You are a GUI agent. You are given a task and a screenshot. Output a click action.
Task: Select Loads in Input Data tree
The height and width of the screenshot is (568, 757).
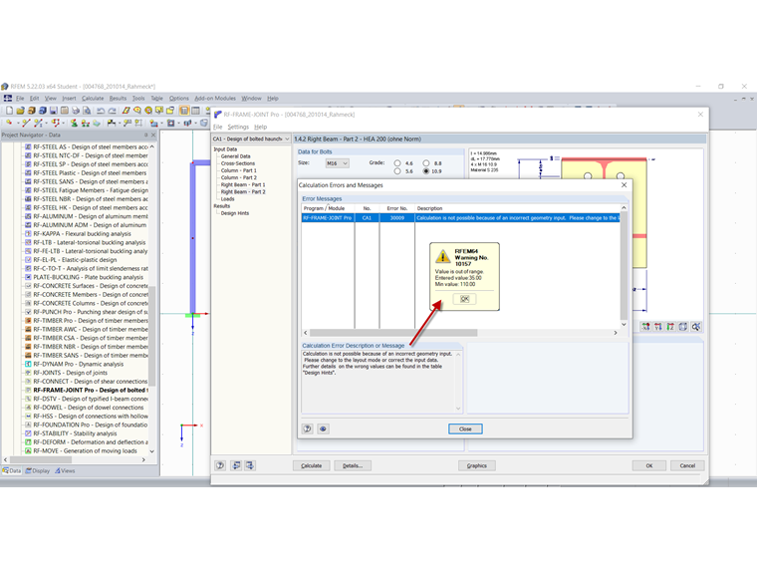pyautogui.click(x=227, y=199)
